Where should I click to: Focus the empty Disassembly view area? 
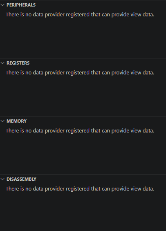coord(83,212)
